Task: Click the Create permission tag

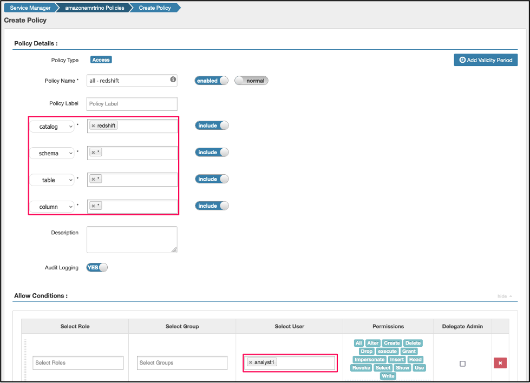Action: (x=392, y=343)
